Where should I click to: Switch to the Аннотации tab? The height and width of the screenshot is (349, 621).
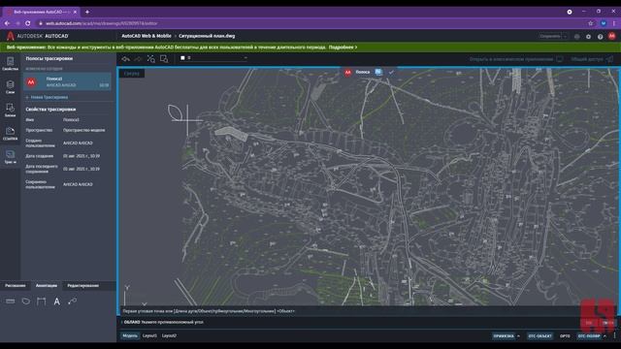[x=47, y=286]
